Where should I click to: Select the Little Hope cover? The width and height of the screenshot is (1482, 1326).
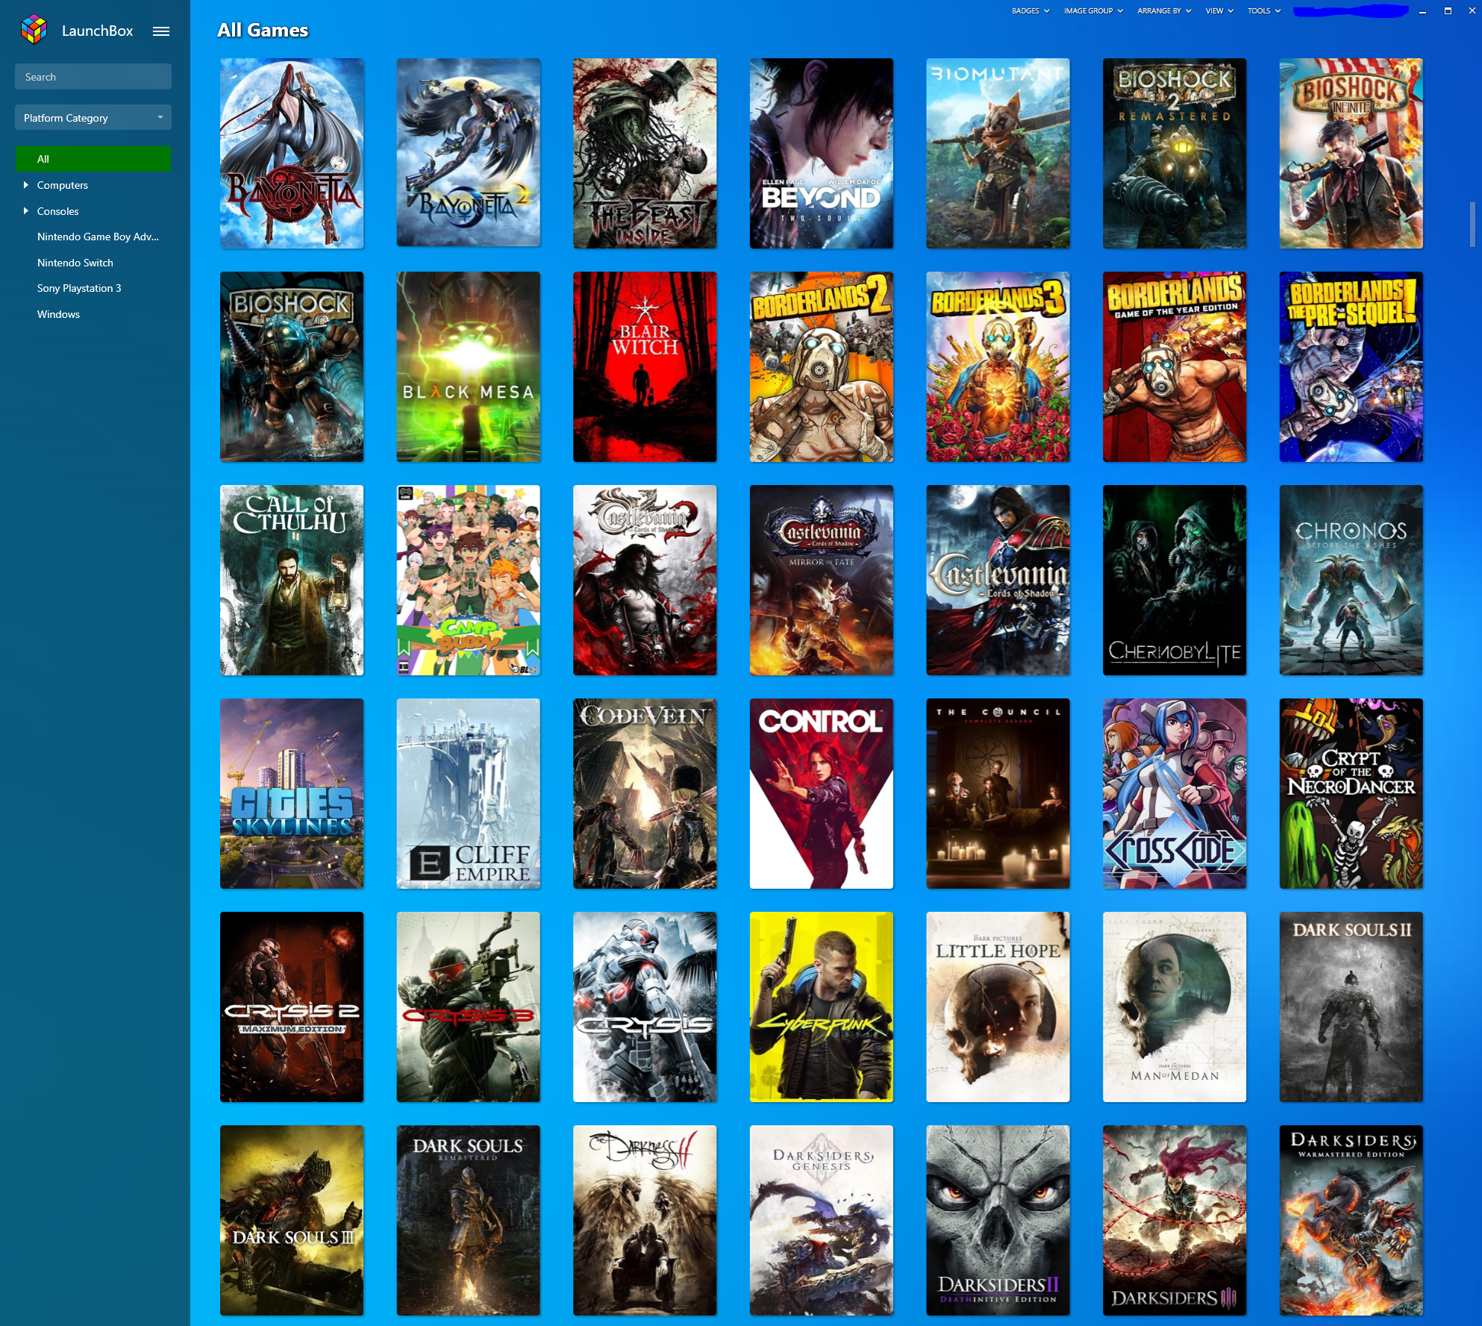click(998, 1007)
